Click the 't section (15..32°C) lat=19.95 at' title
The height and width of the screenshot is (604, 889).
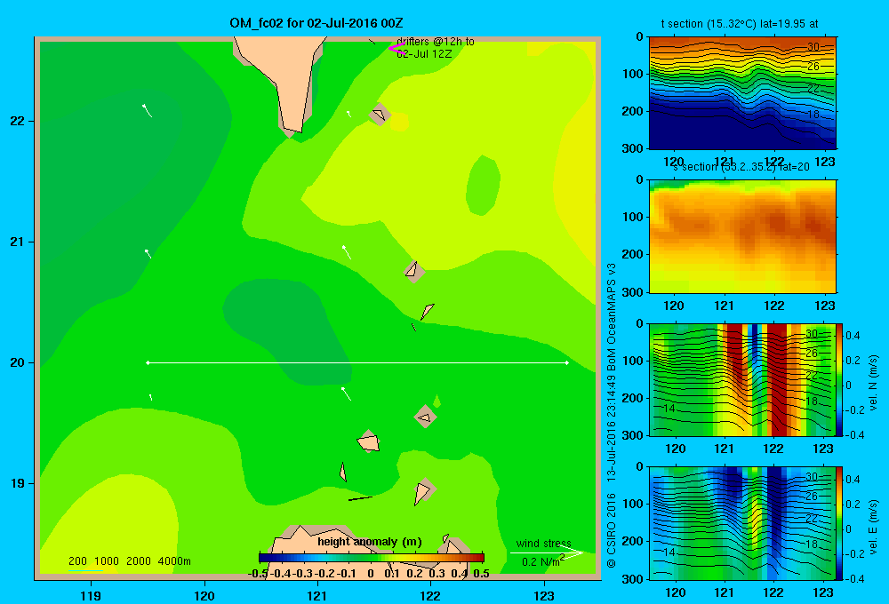(740, 24)
